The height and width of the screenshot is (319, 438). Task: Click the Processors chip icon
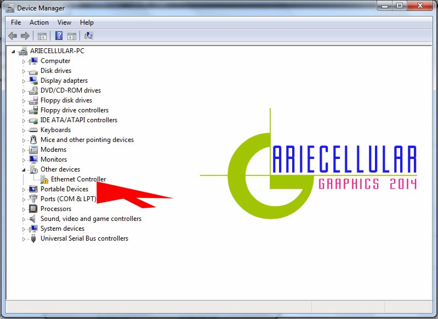click(x=33, y=209)
